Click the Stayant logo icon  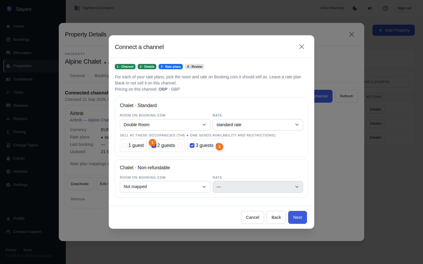[9, 9]
